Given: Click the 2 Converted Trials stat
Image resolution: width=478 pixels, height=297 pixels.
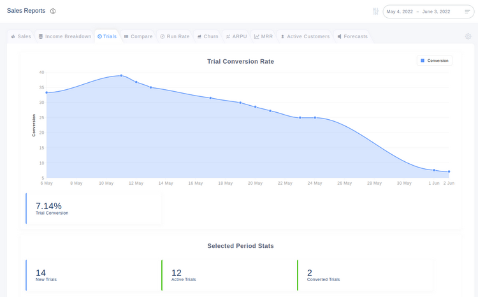Looking at the screenshot, I should pyautogui.click(x=365, y=275).
